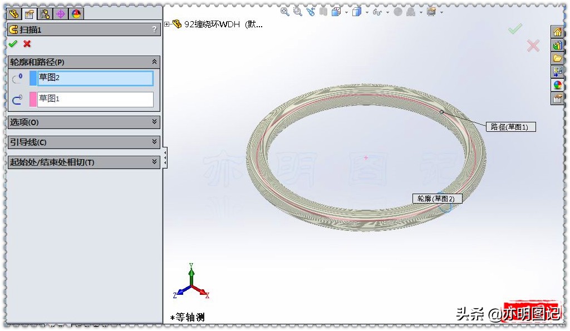Screen dimensions: 570x331
Task: Open the File Explorer task pane icon
Action: pos(561,57)
